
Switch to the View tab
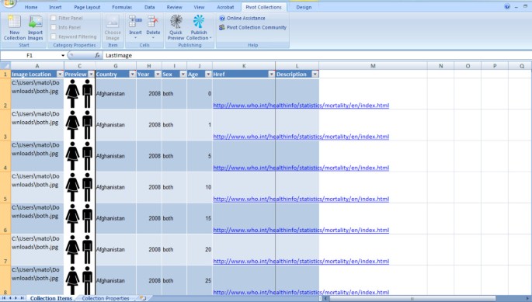(x=199, y=7)
